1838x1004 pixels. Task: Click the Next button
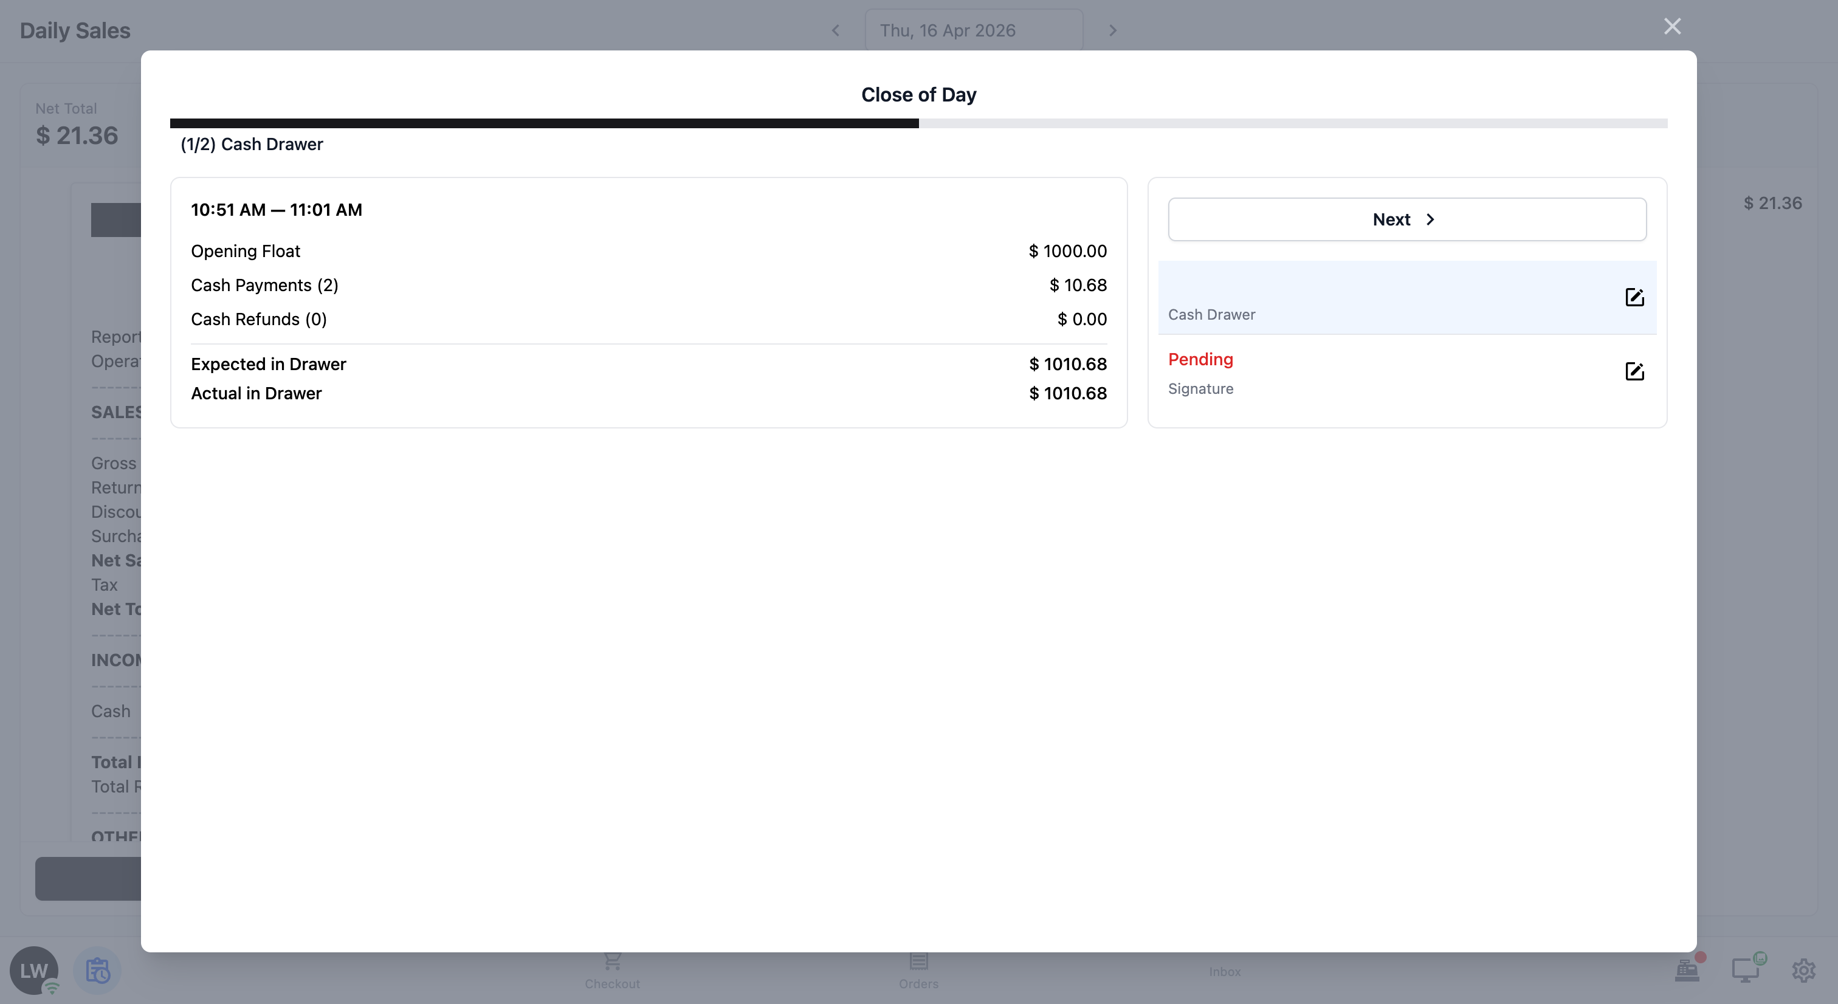1406,219
